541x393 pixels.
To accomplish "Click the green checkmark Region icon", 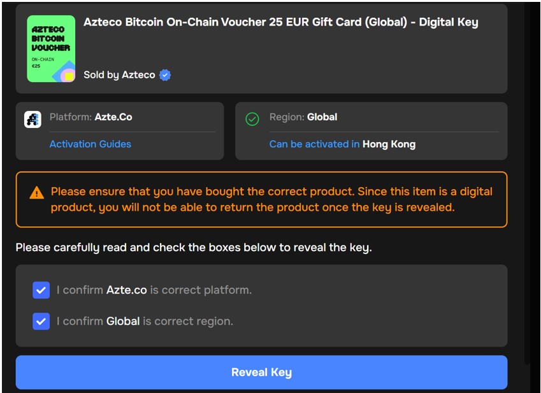I will pos(252,119).
